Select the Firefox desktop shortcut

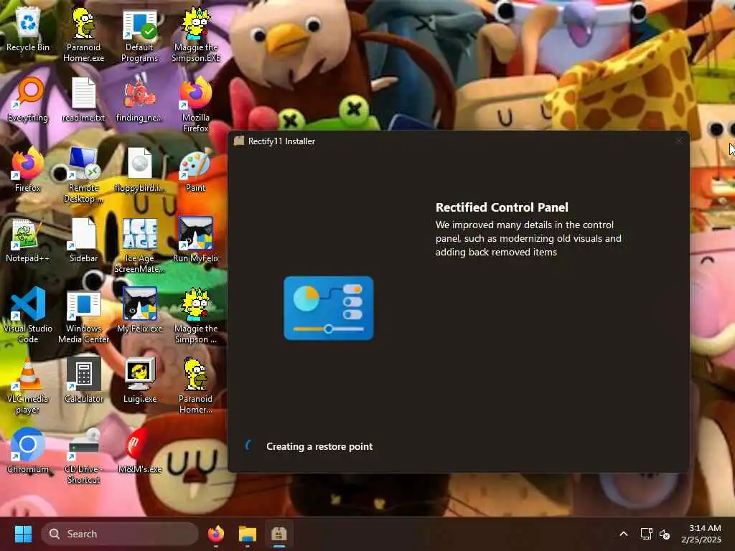tap(28, 169)
